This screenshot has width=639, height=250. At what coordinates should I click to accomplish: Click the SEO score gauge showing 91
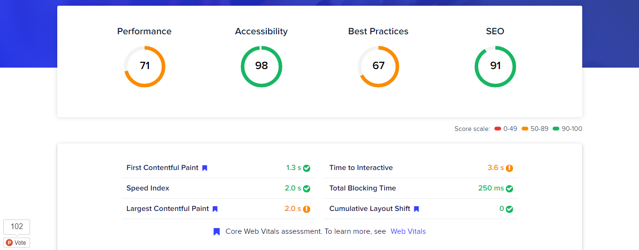(495, 67)
